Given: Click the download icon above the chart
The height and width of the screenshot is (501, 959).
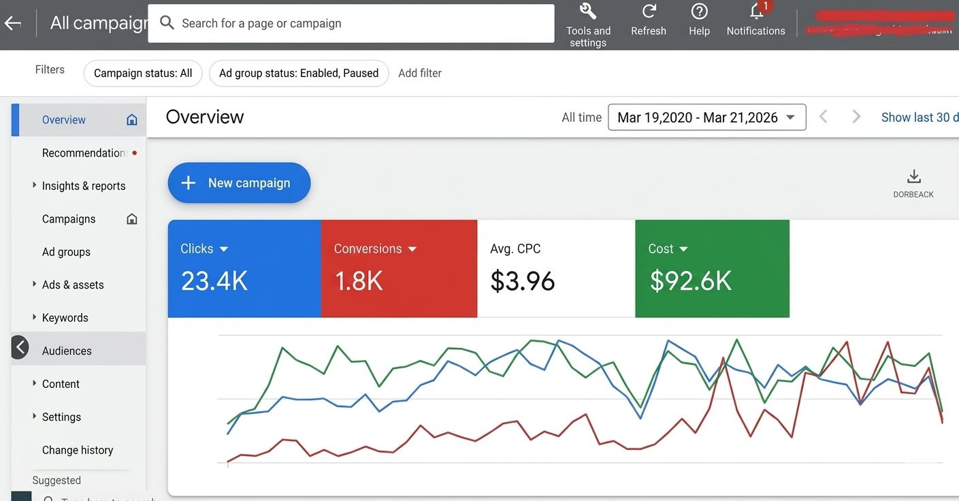Looking at the screenshot, I should 913,177.
